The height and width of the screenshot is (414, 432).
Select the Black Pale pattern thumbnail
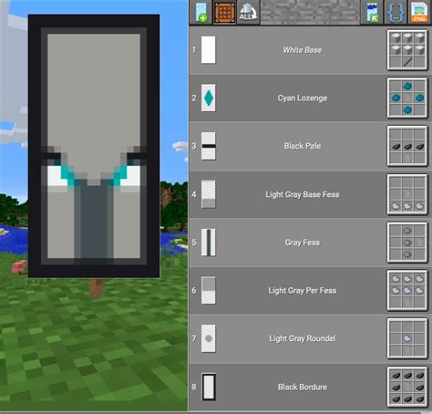pyautogui.click(x=209, y=146)
